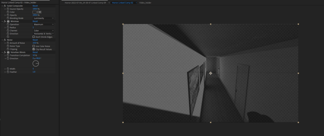Click the bottom-right layer transform handle
This screenshot has width=324, height=136.
[298, 122]
